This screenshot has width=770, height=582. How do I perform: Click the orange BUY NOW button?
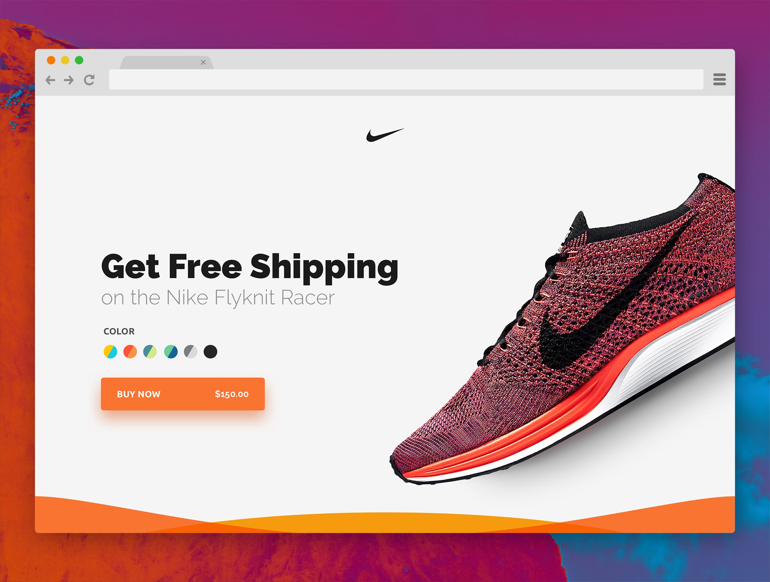click(x=183, y=394)
